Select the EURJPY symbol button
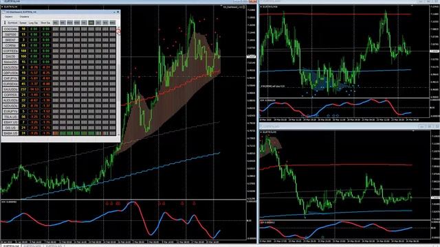This screenshot has height=247, width=440. [x=11, y=111]
